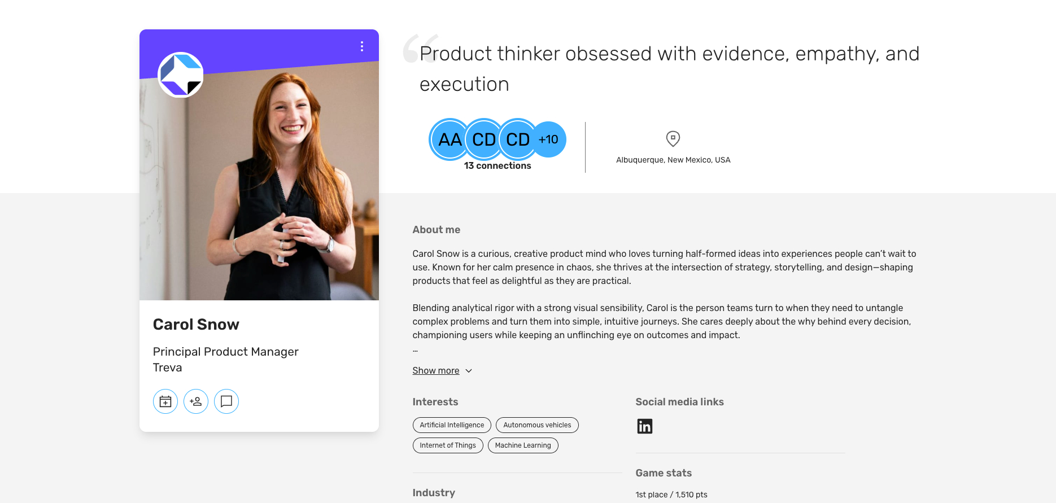Select the Autonomous vehicles interest tag
1056x503 pixels.
[537, 425]
